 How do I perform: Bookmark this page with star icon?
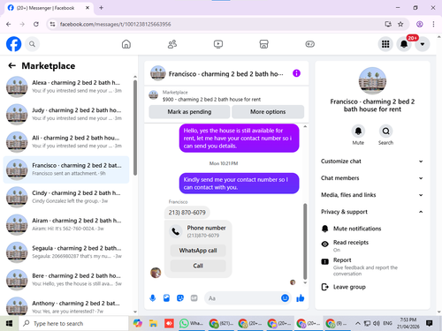coord(400,24)
